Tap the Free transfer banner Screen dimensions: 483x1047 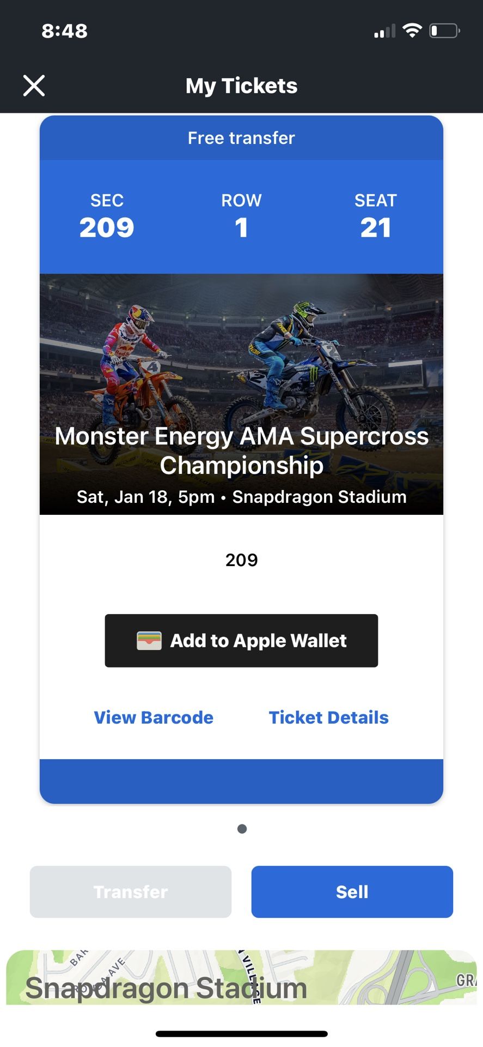click(241, 138)
